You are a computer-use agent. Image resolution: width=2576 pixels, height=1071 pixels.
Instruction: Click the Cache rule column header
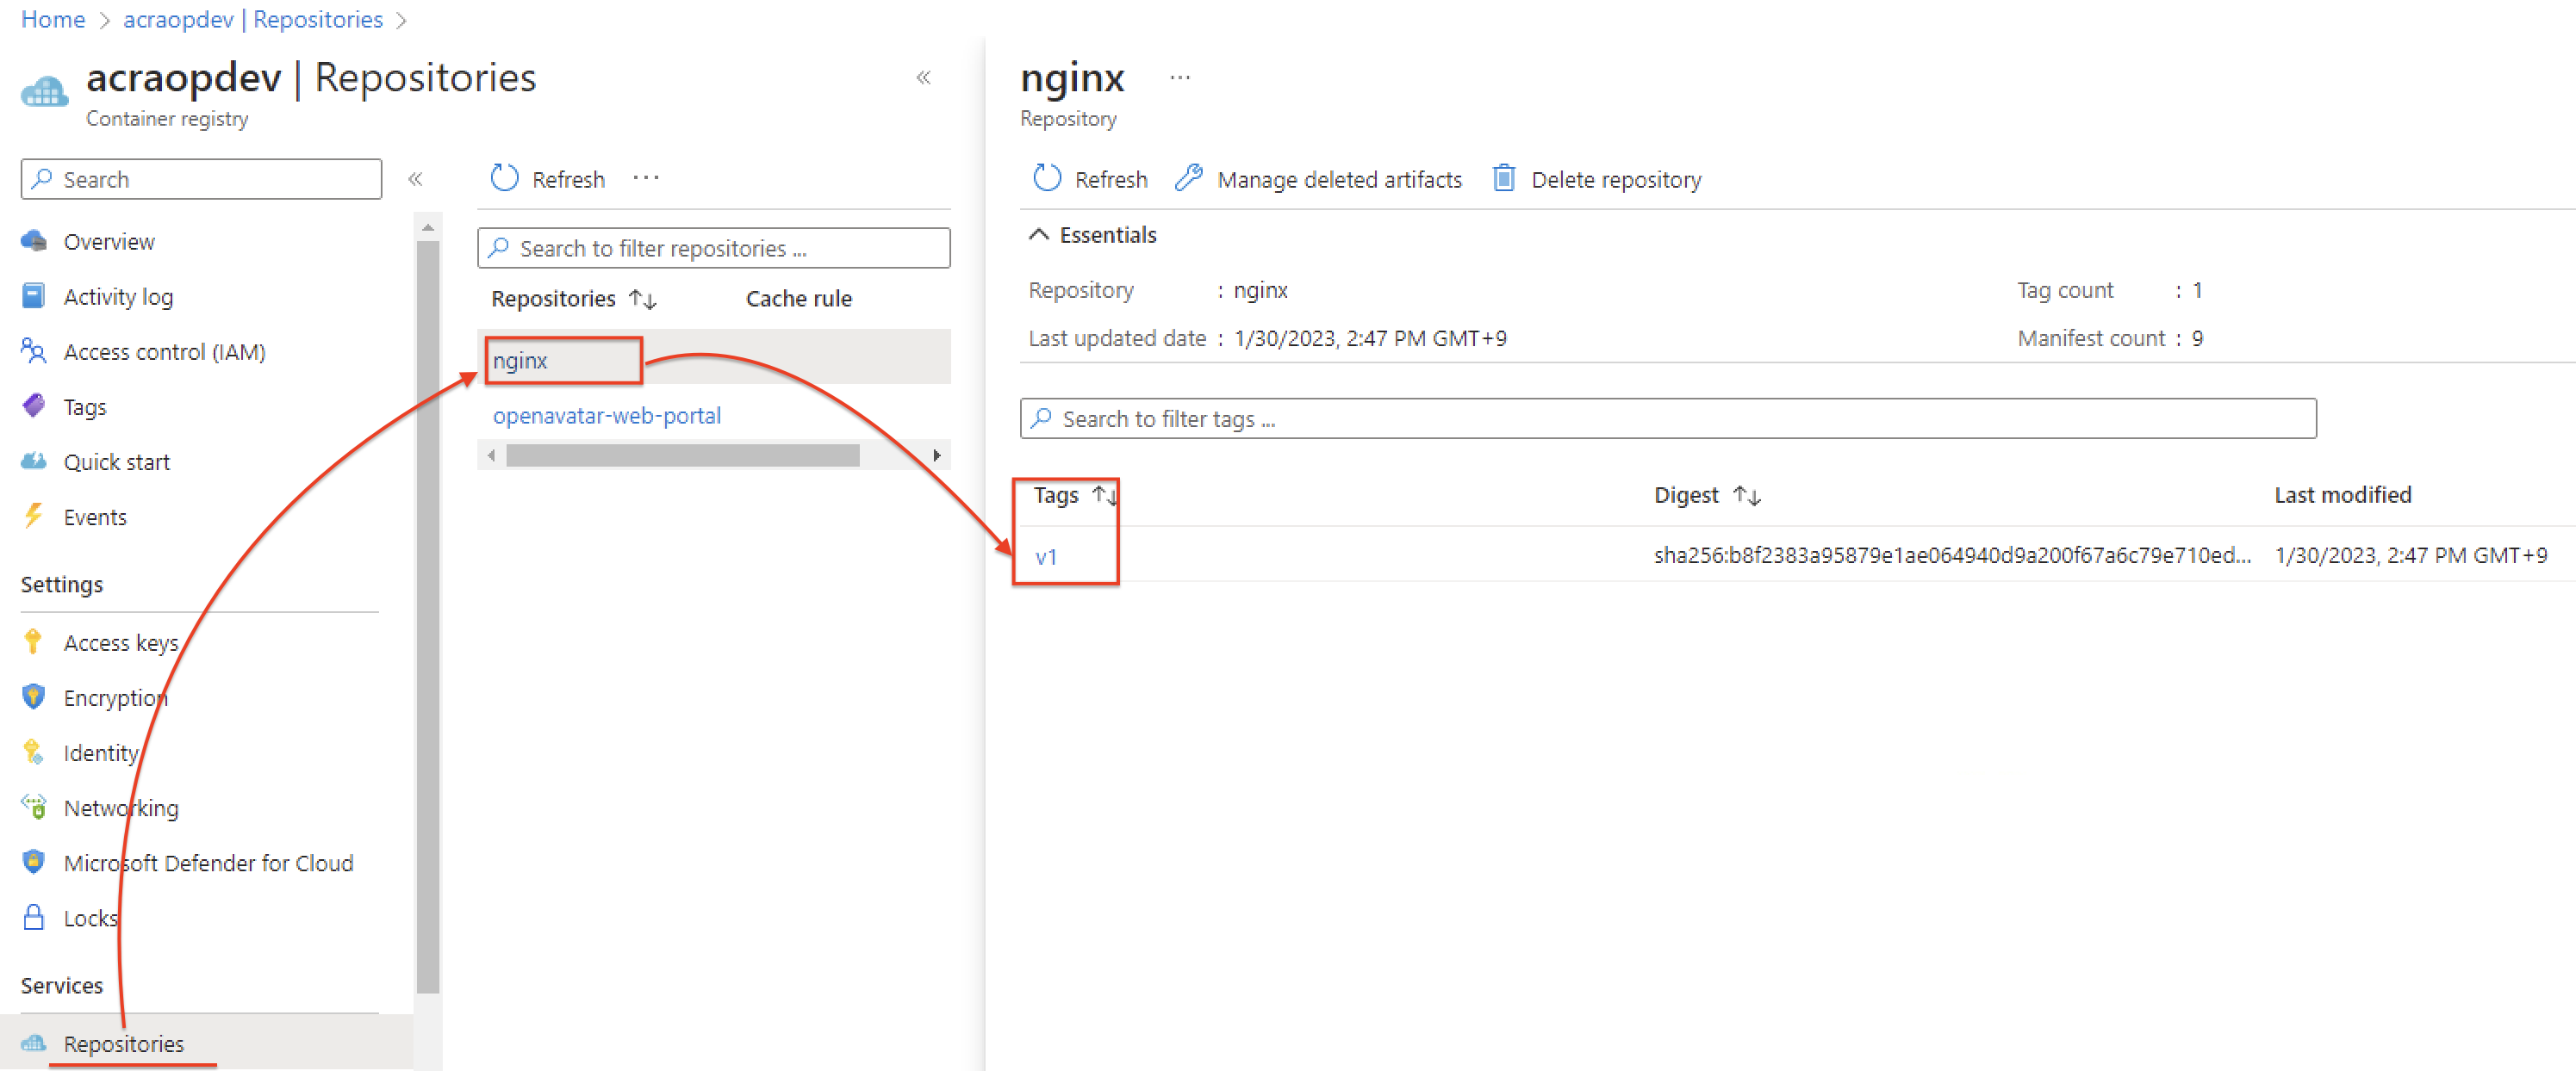(799, 299)
